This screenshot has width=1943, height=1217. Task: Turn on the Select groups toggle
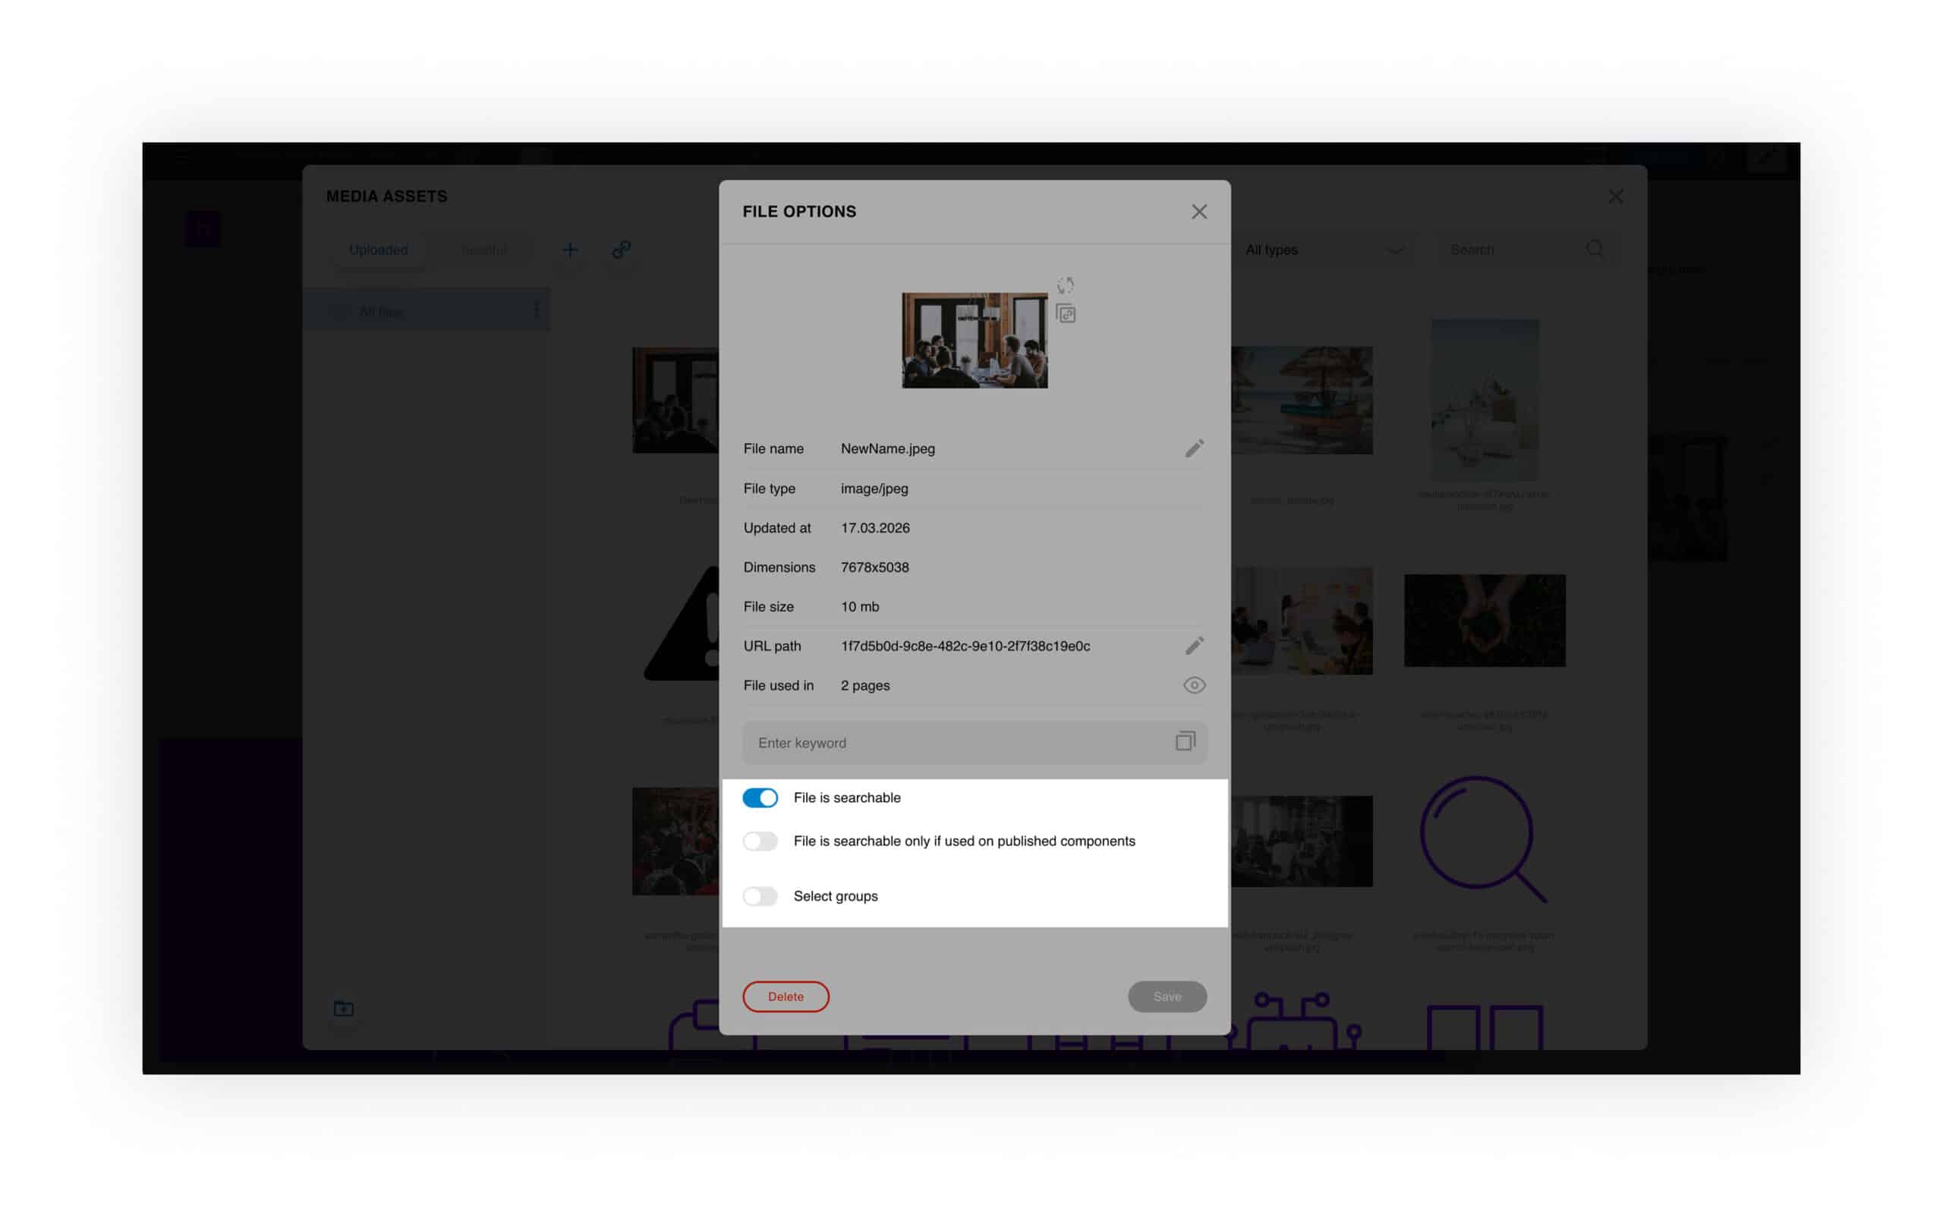tap(759, 896)
